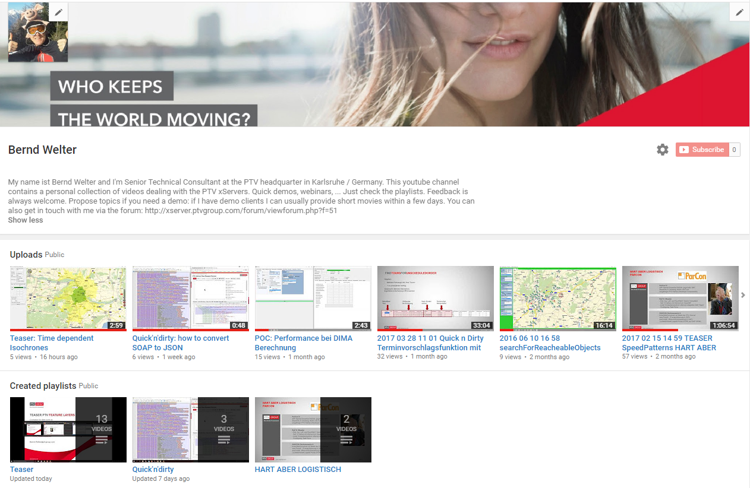Click the subscriber count box
This screenshot has width=750, height=488.
735,150
